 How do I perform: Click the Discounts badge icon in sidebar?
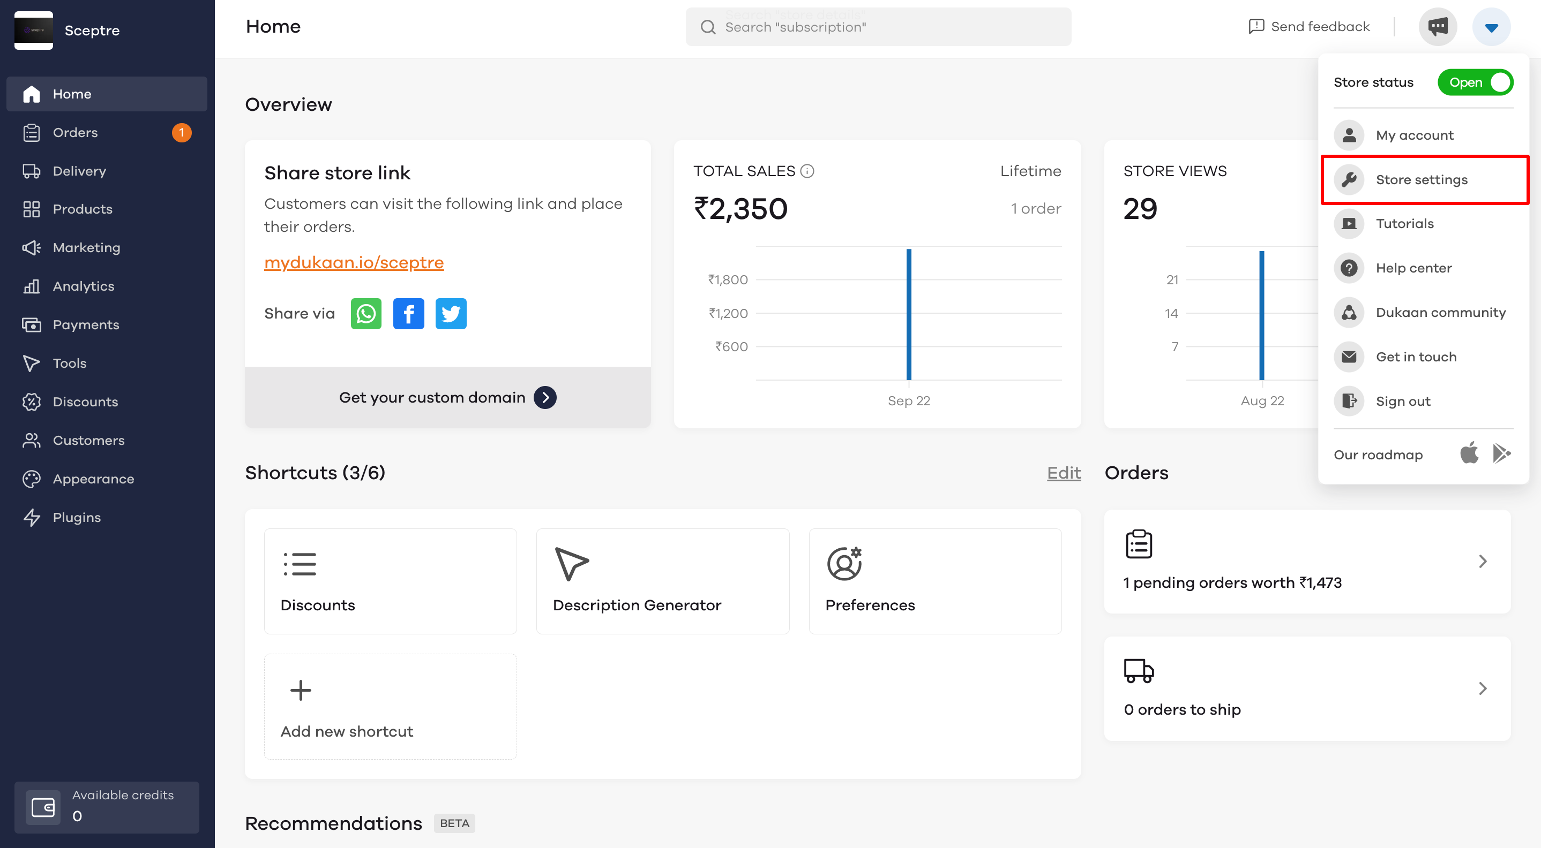(31, 402)
